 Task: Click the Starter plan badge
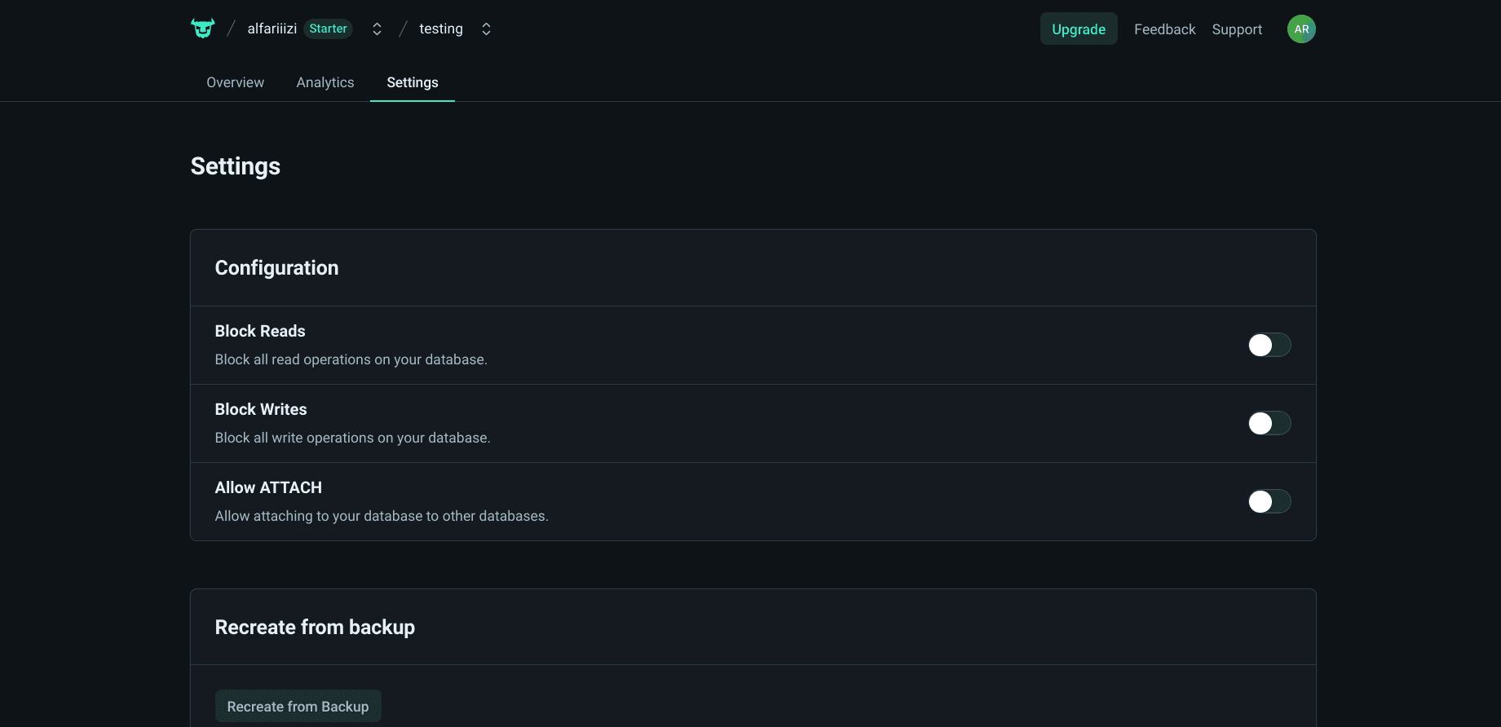click(328, 29)
